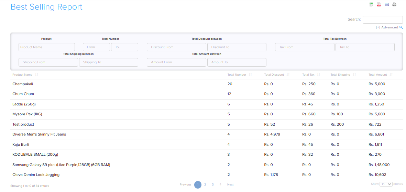Click the Rs. 52 discount value
Viewport: 406px width, 192px height.
pos(270,124)
